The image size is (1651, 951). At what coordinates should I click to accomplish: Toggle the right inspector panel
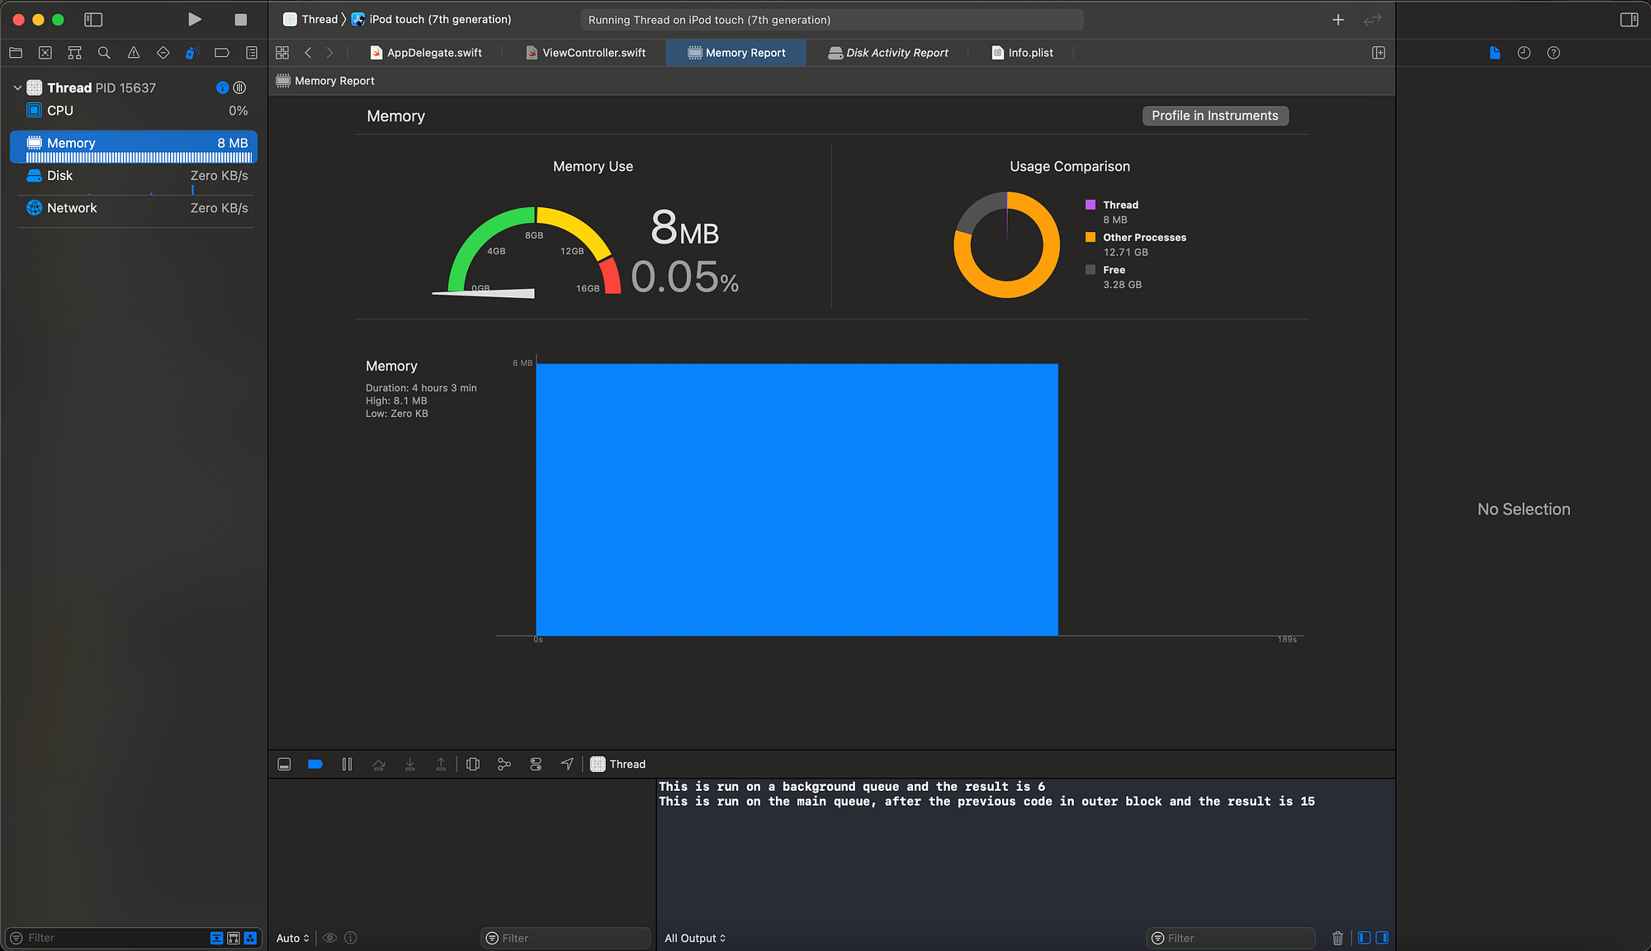(x=1629, y=20)
